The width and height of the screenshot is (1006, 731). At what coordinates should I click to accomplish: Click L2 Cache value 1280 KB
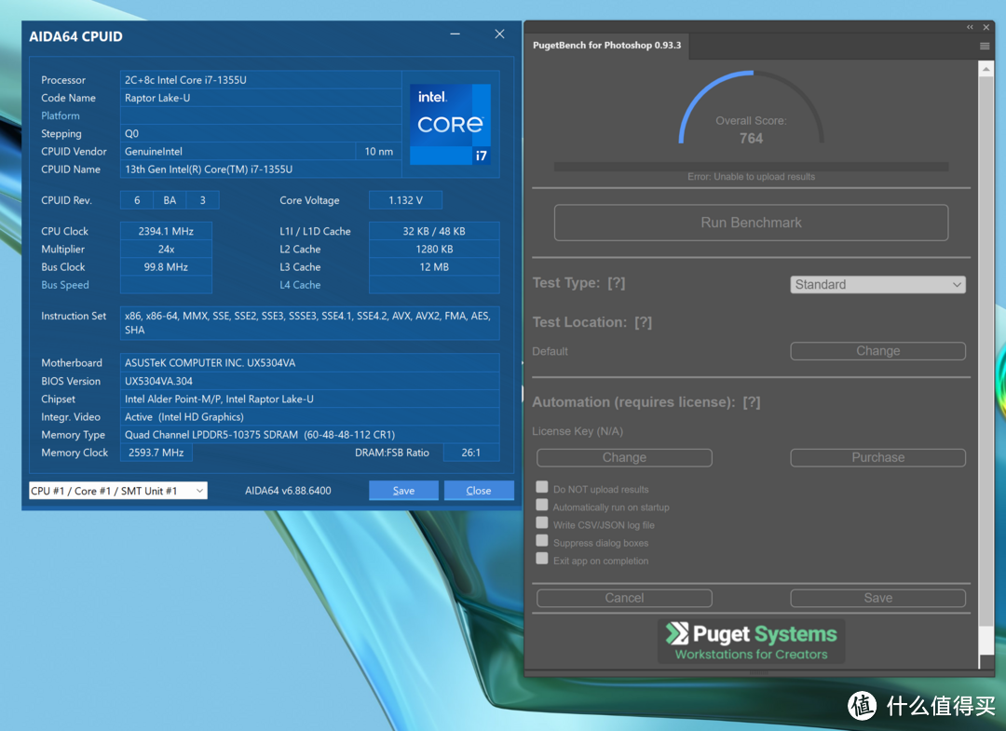tap(434, 249)
